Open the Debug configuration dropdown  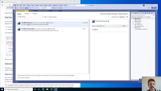pos(38,8)
